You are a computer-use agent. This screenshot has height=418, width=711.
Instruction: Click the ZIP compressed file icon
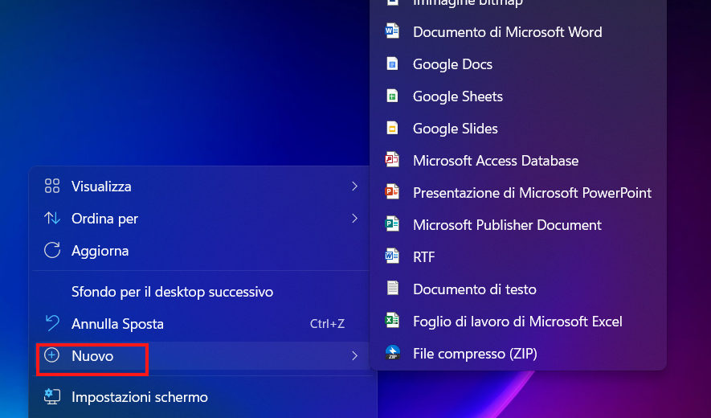392,354
